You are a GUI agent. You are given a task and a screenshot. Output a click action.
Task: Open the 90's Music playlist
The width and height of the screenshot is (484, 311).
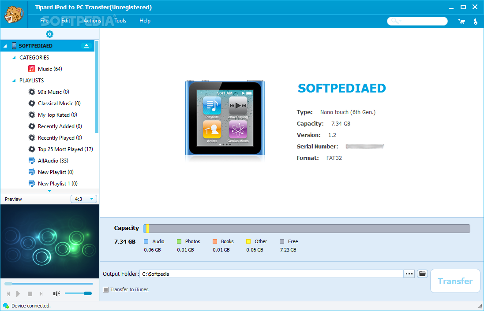53,92
